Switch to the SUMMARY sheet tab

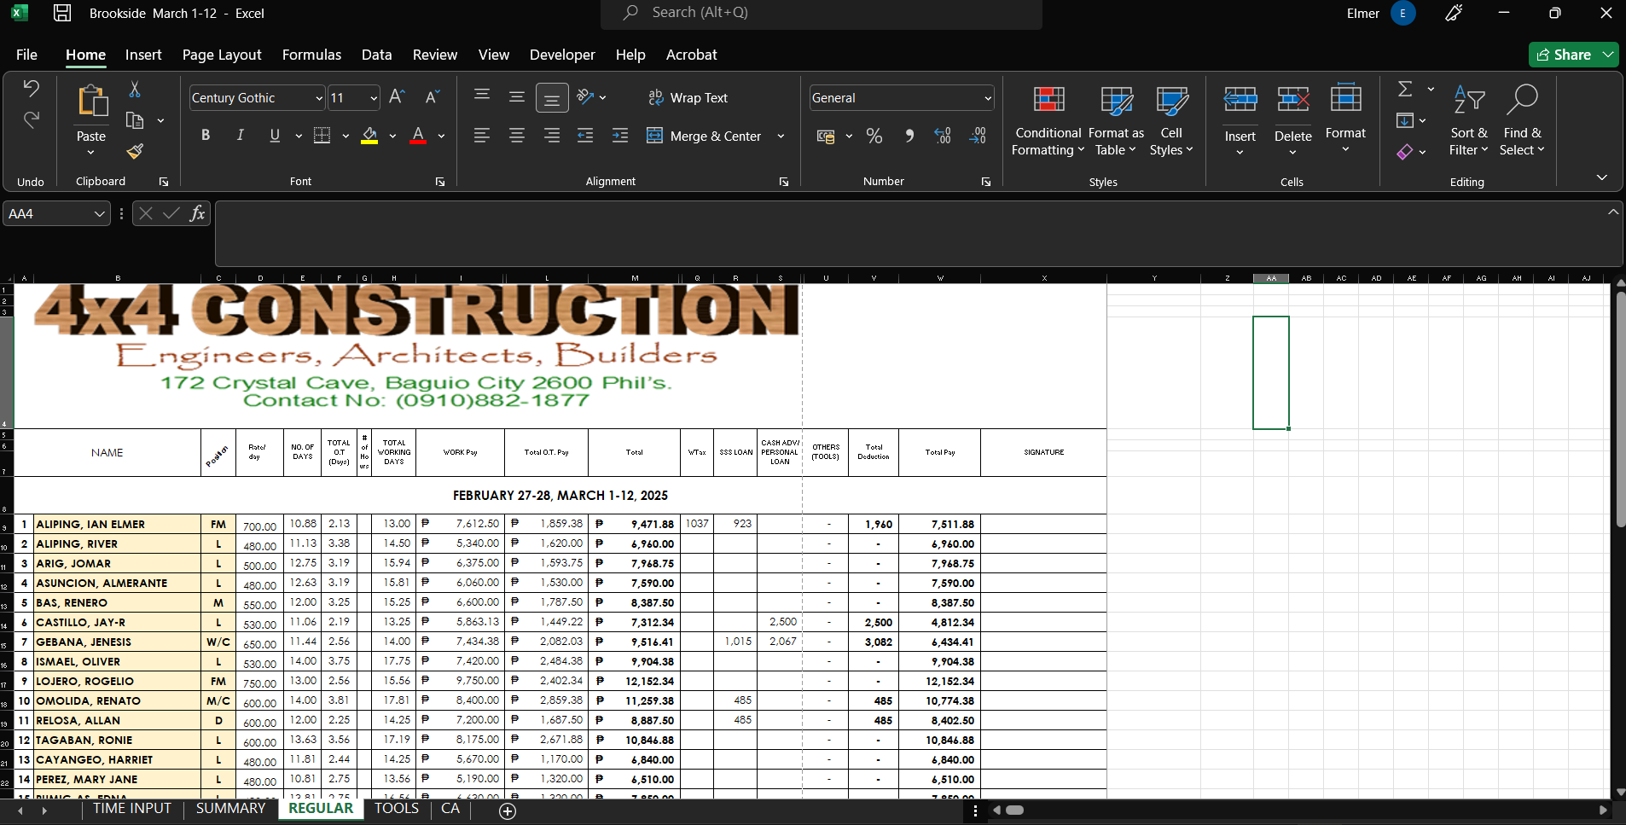tap(230, 808)
